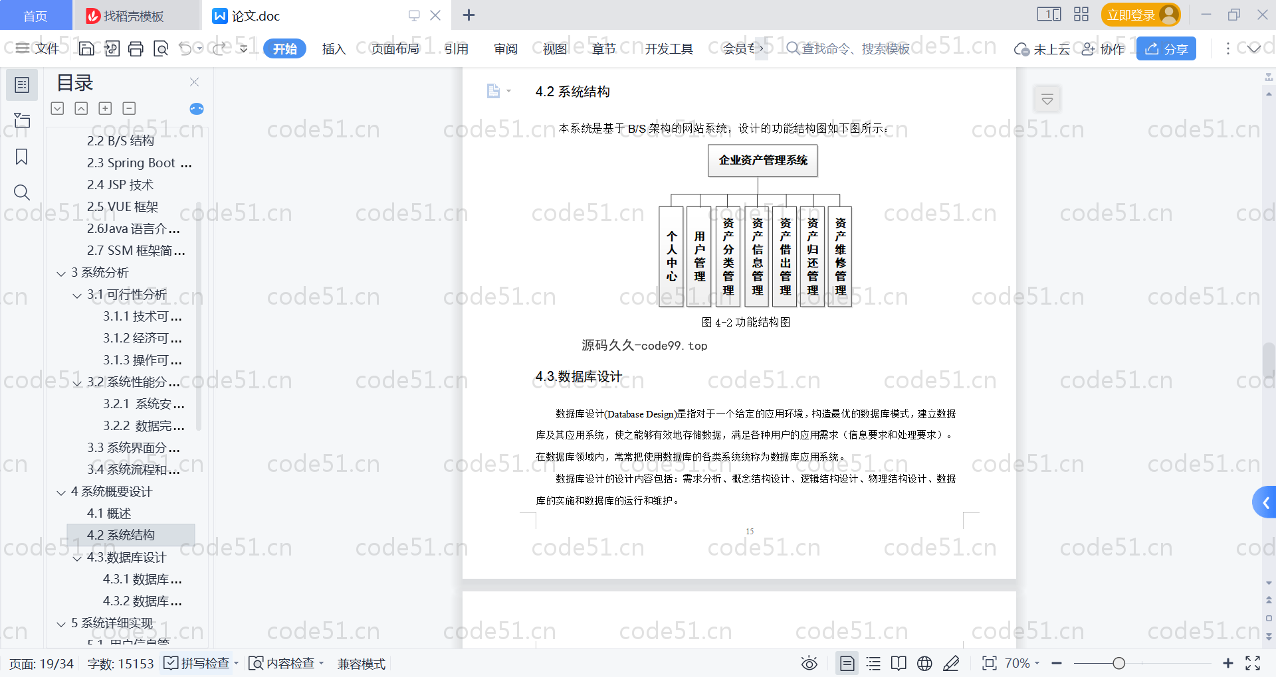Click the zoom slider handle
1276x677 pixels.
pyautogui.click(x=1119, y=663)
